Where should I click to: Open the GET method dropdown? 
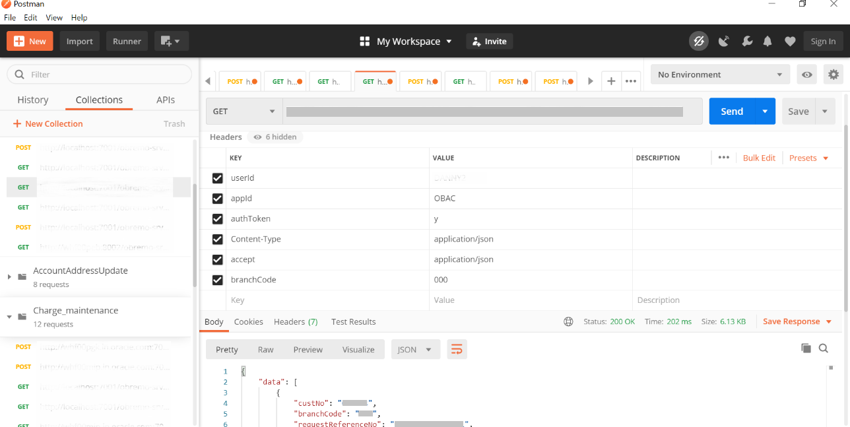click(x=244, y=112)
